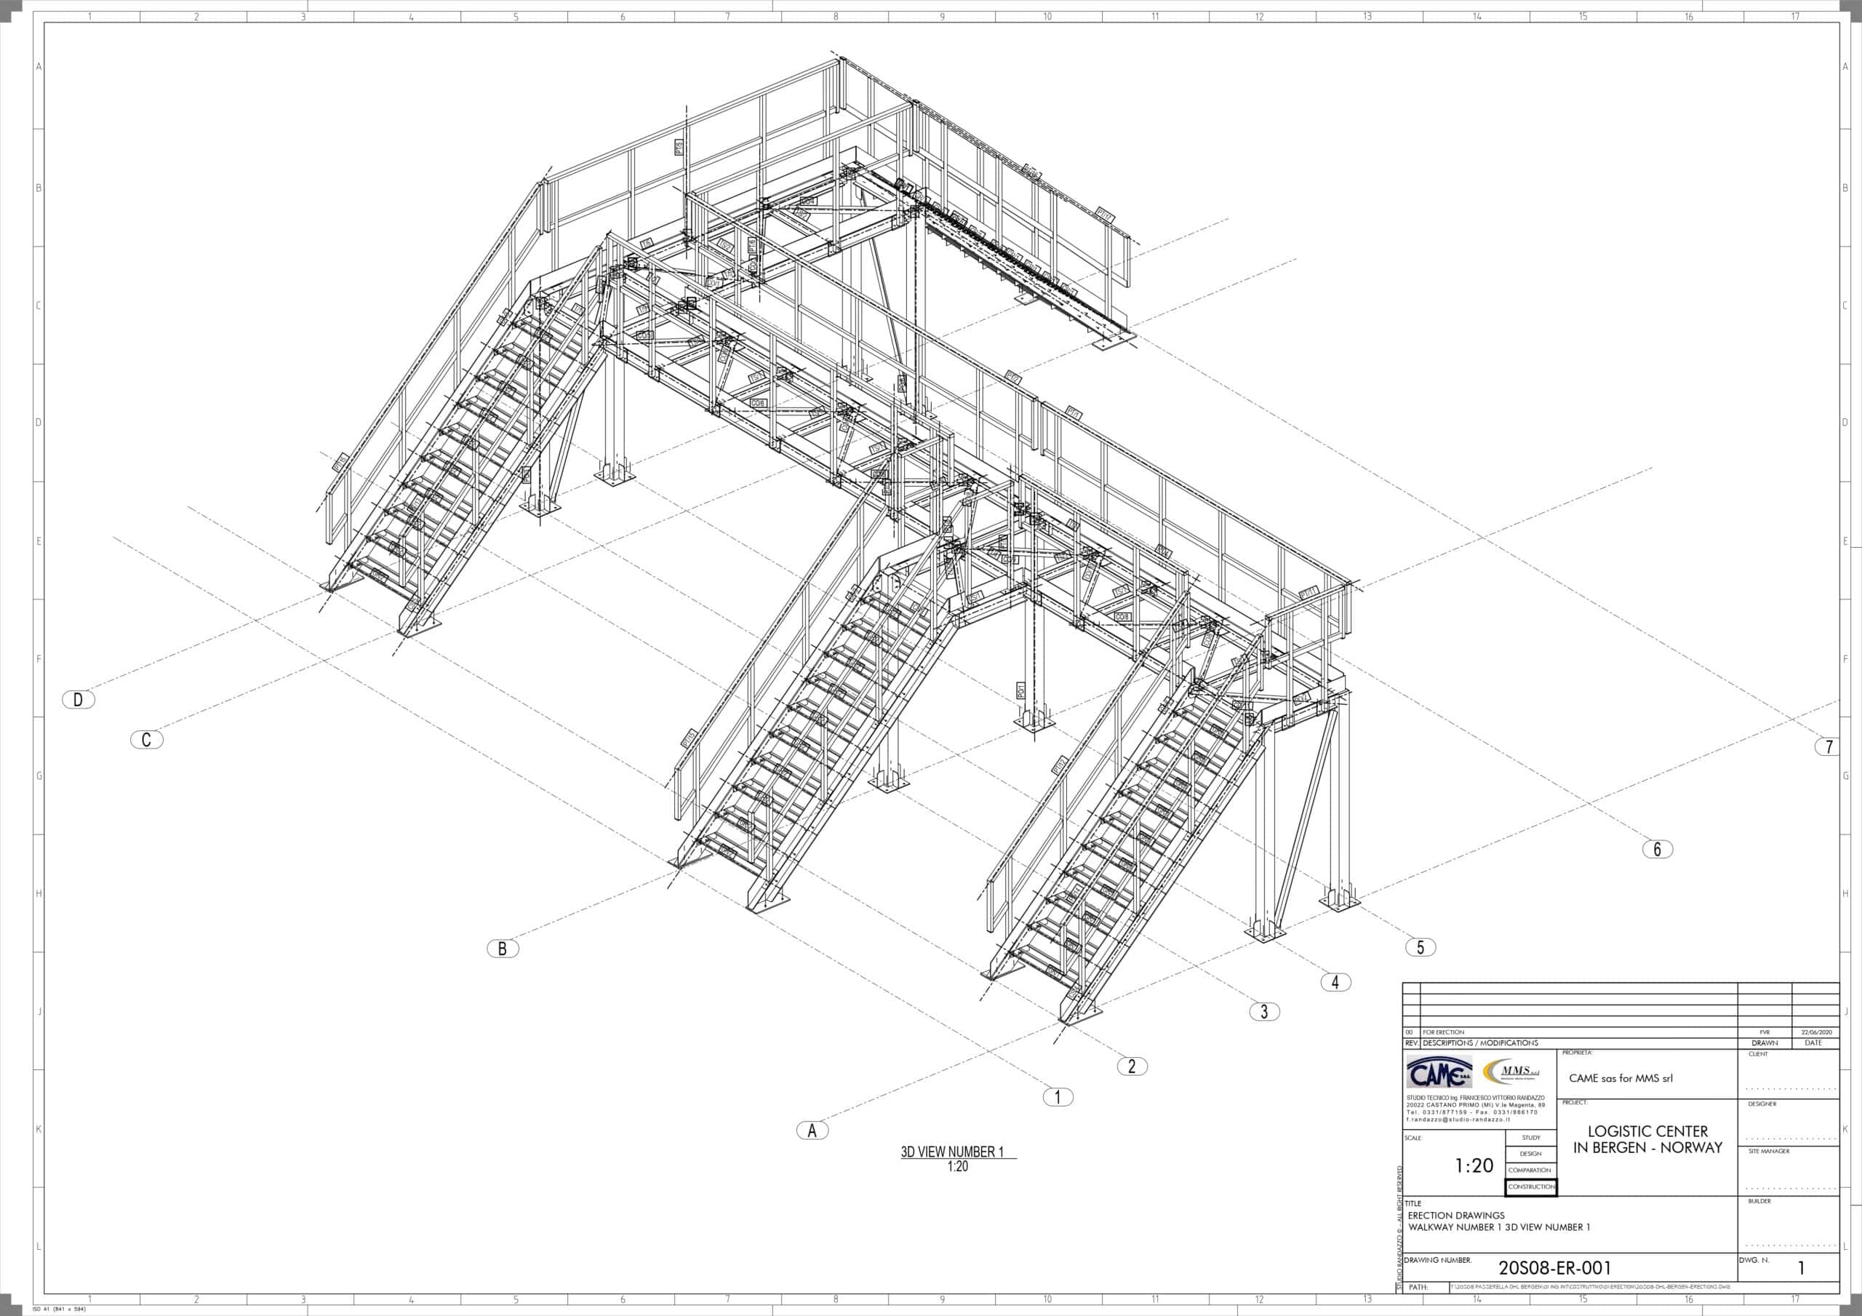Select grid axis bubble C
This screenshot has height=1316, width=1862.
point(146,739)
